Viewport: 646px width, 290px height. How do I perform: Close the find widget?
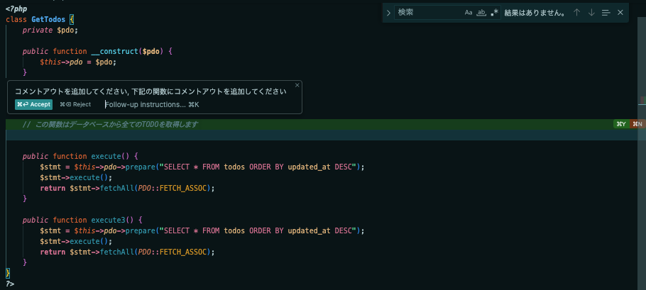(x=620, y=13)
